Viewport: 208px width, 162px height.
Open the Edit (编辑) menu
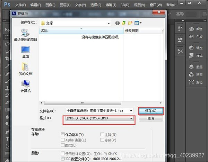(x=36, y=5)
